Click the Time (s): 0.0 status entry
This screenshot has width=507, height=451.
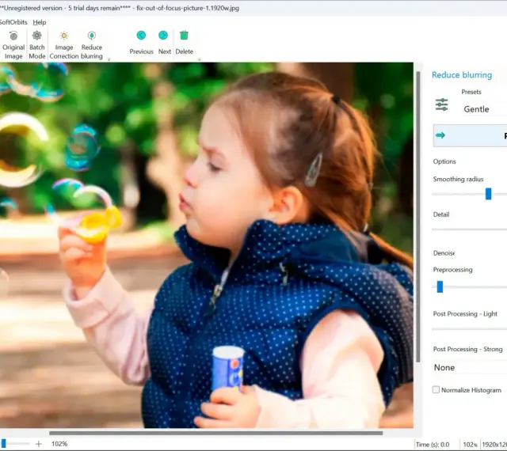click(x=433, y=445)
